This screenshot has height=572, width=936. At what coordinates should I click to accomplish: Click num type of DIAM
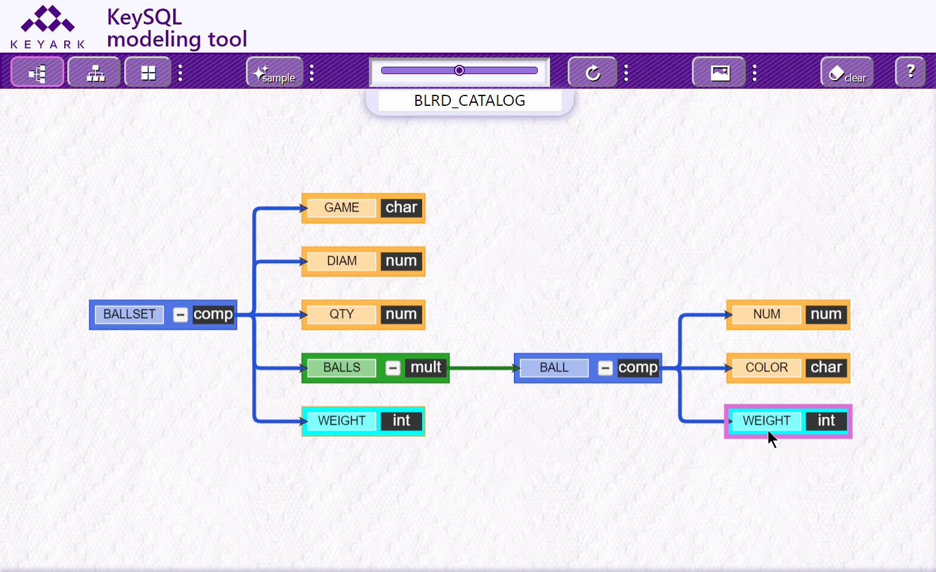tap(401, 261)
